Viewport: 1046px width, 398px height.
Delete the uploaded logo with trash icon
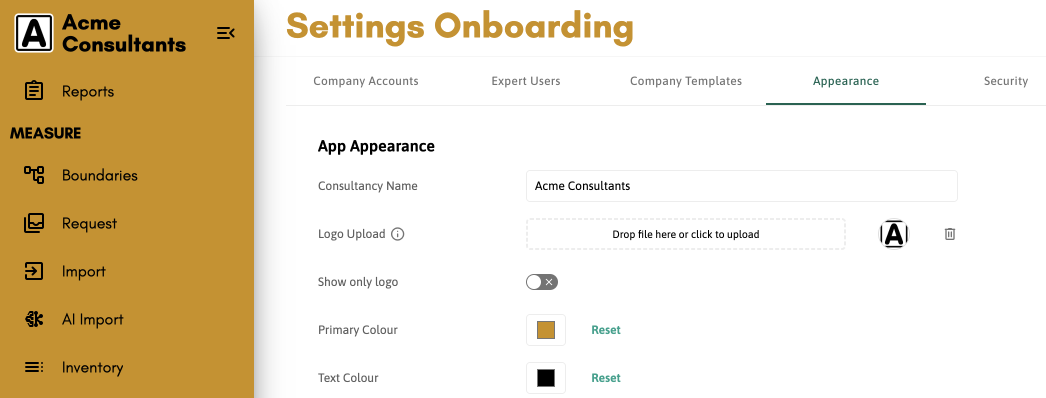(950, 234)
